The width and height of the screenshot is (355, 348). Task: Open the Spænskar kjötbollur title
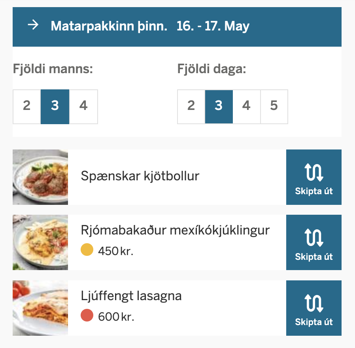click(x=140, y=176)
